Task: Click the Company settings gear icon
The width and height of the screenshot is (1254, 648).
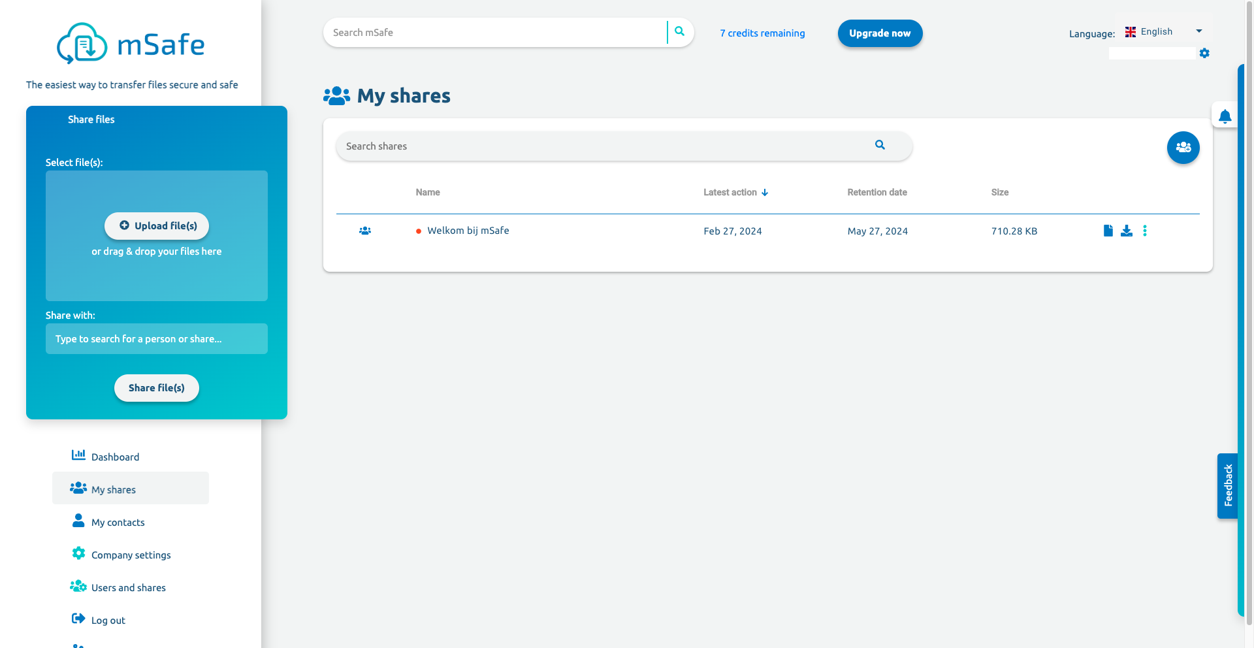Action: click(x=78, y=553)
